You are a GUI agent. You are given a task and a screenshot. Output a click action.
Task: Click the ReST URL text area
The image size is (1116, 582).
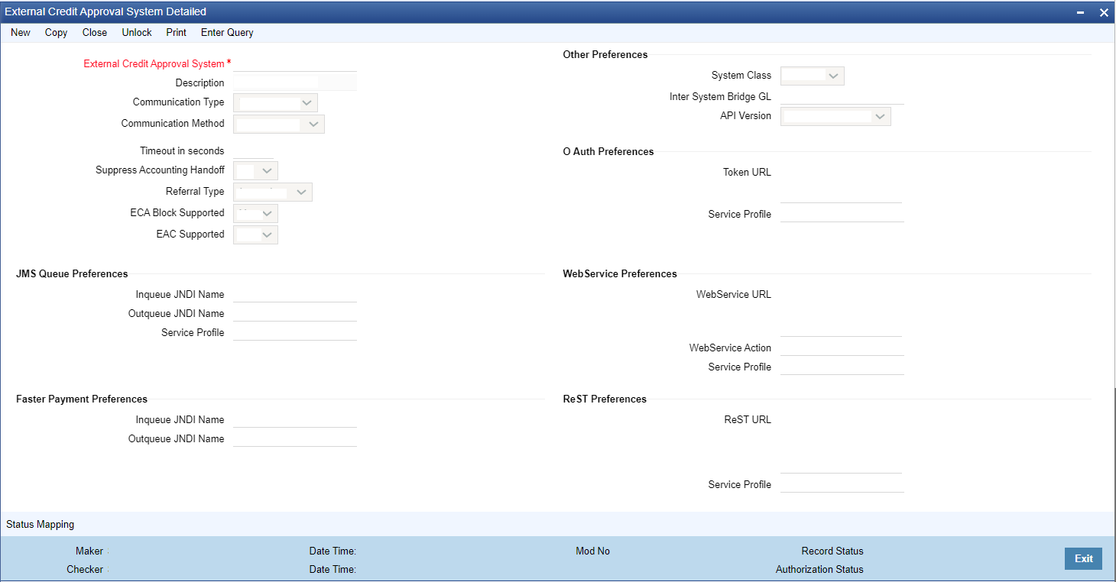[841, 443]
